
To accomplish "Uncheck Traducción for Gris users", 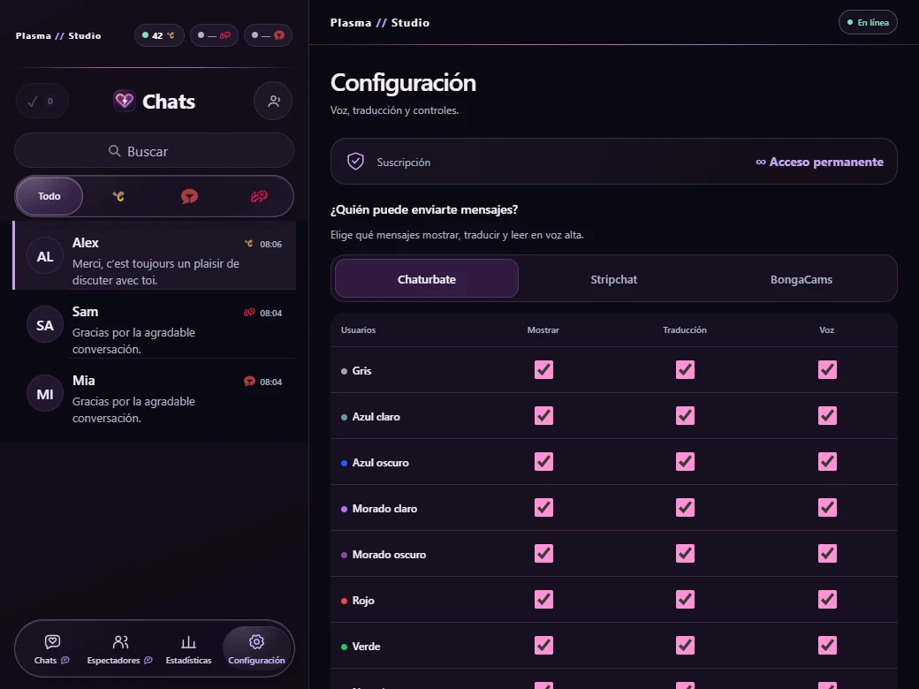I will (x=685, y=370).
